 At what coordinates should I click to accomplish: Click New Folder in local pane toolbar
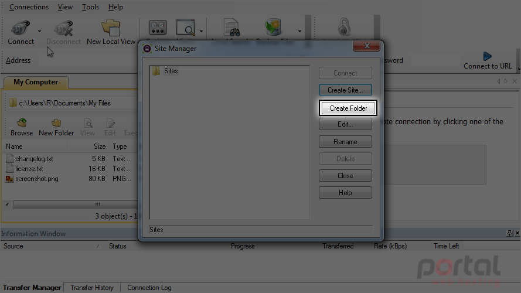(x=56, y=128)
